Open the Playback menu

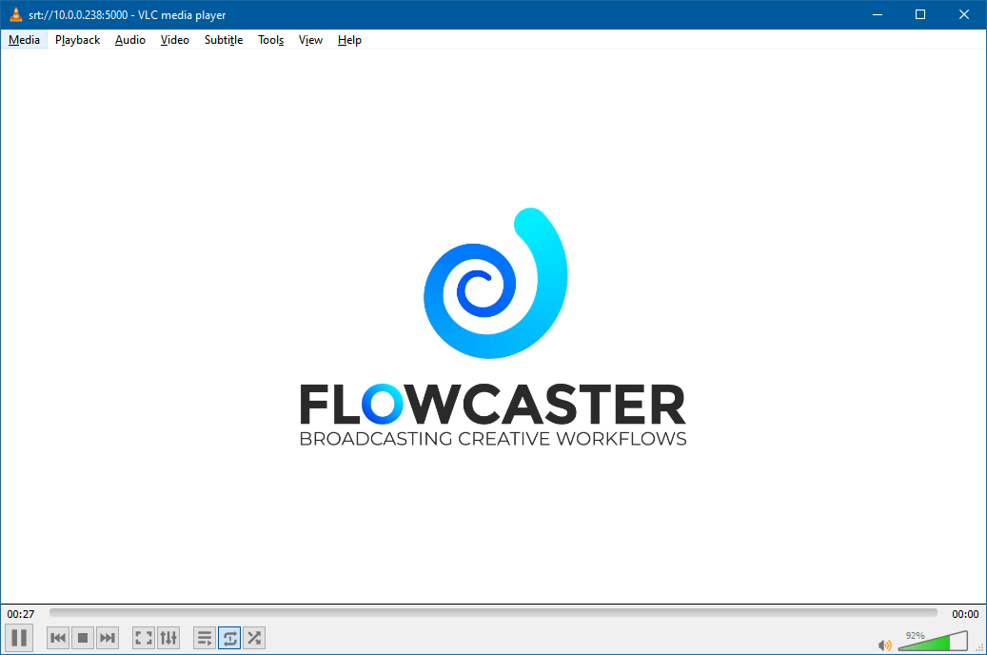[x=77, y=40]
